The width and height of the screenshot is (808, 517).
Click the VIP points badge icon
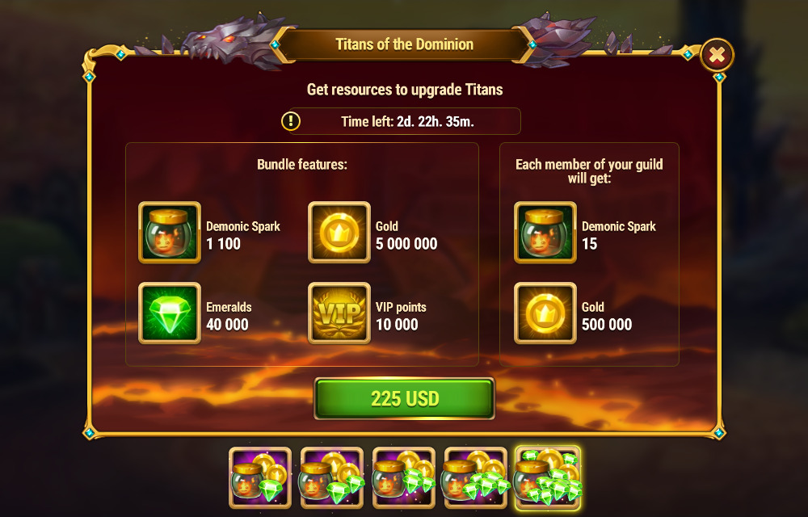click(x=339, y=313)
